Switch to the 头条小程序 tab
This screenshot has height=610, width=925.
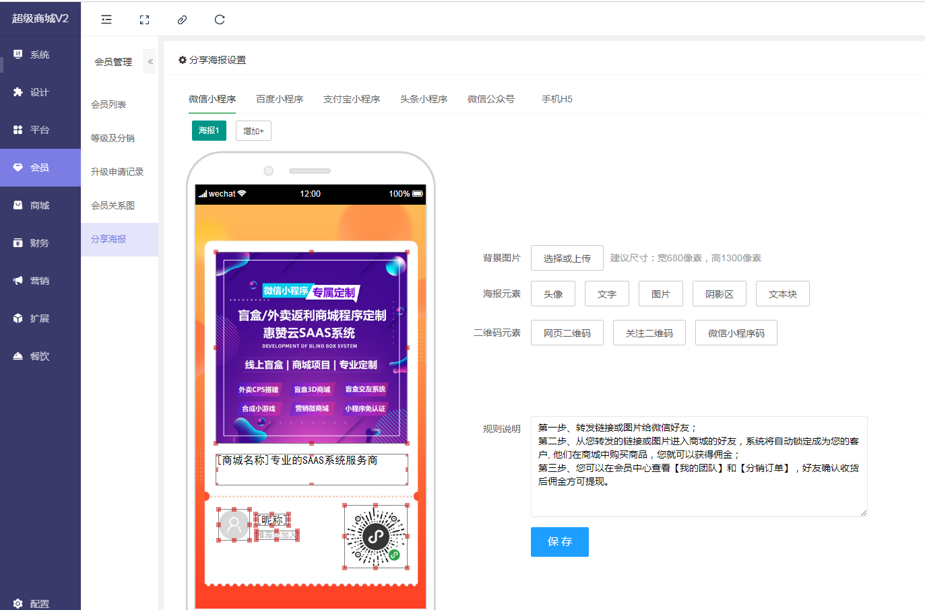[424, 99]
